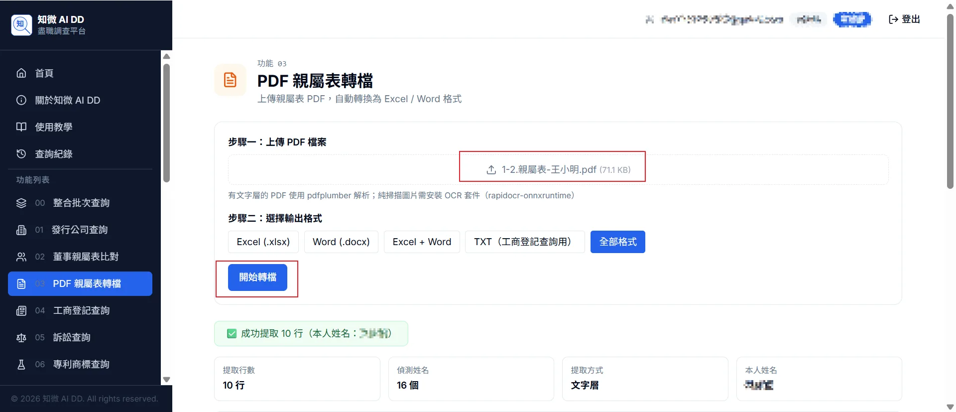
Task: Click the 成功提取 10 行 message
Action: [x=311, y=333]
